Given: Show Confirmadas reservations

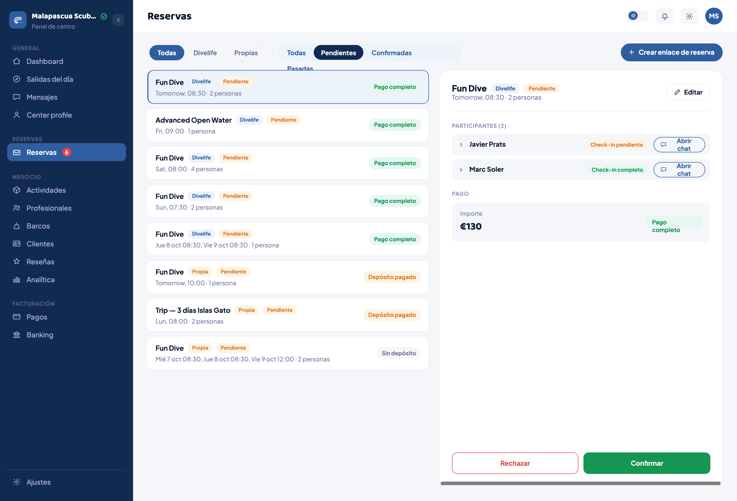Looking at the screenshot, I should pyautogui.click(x=391, y=53).
